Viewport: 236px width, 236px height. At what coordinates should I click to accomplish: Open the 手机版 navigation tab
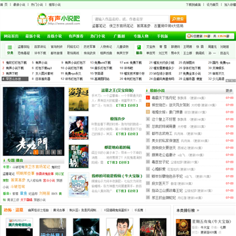[163, 36]
